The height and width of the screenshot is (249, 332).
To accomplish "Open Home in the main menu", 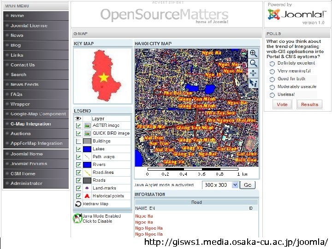I will [x=36, y=16].
